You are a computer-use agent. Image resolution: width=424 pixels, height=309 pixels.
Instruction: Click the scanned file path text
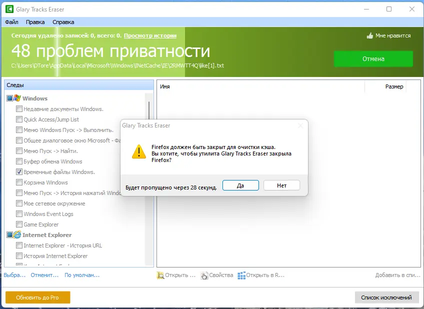[117, 65]
